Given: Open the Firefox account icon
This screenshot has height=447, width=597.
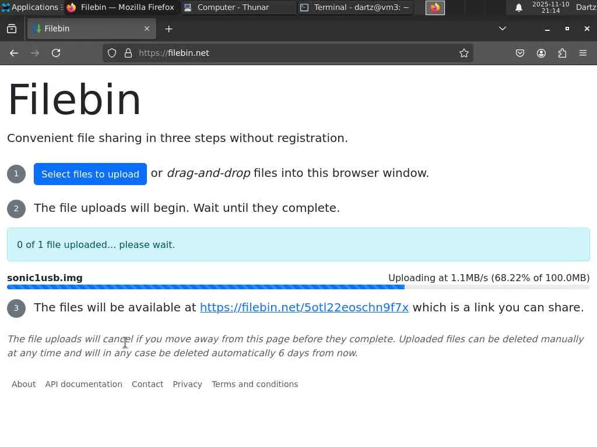Looking at the screenshot, I should [x=541, y=53].
